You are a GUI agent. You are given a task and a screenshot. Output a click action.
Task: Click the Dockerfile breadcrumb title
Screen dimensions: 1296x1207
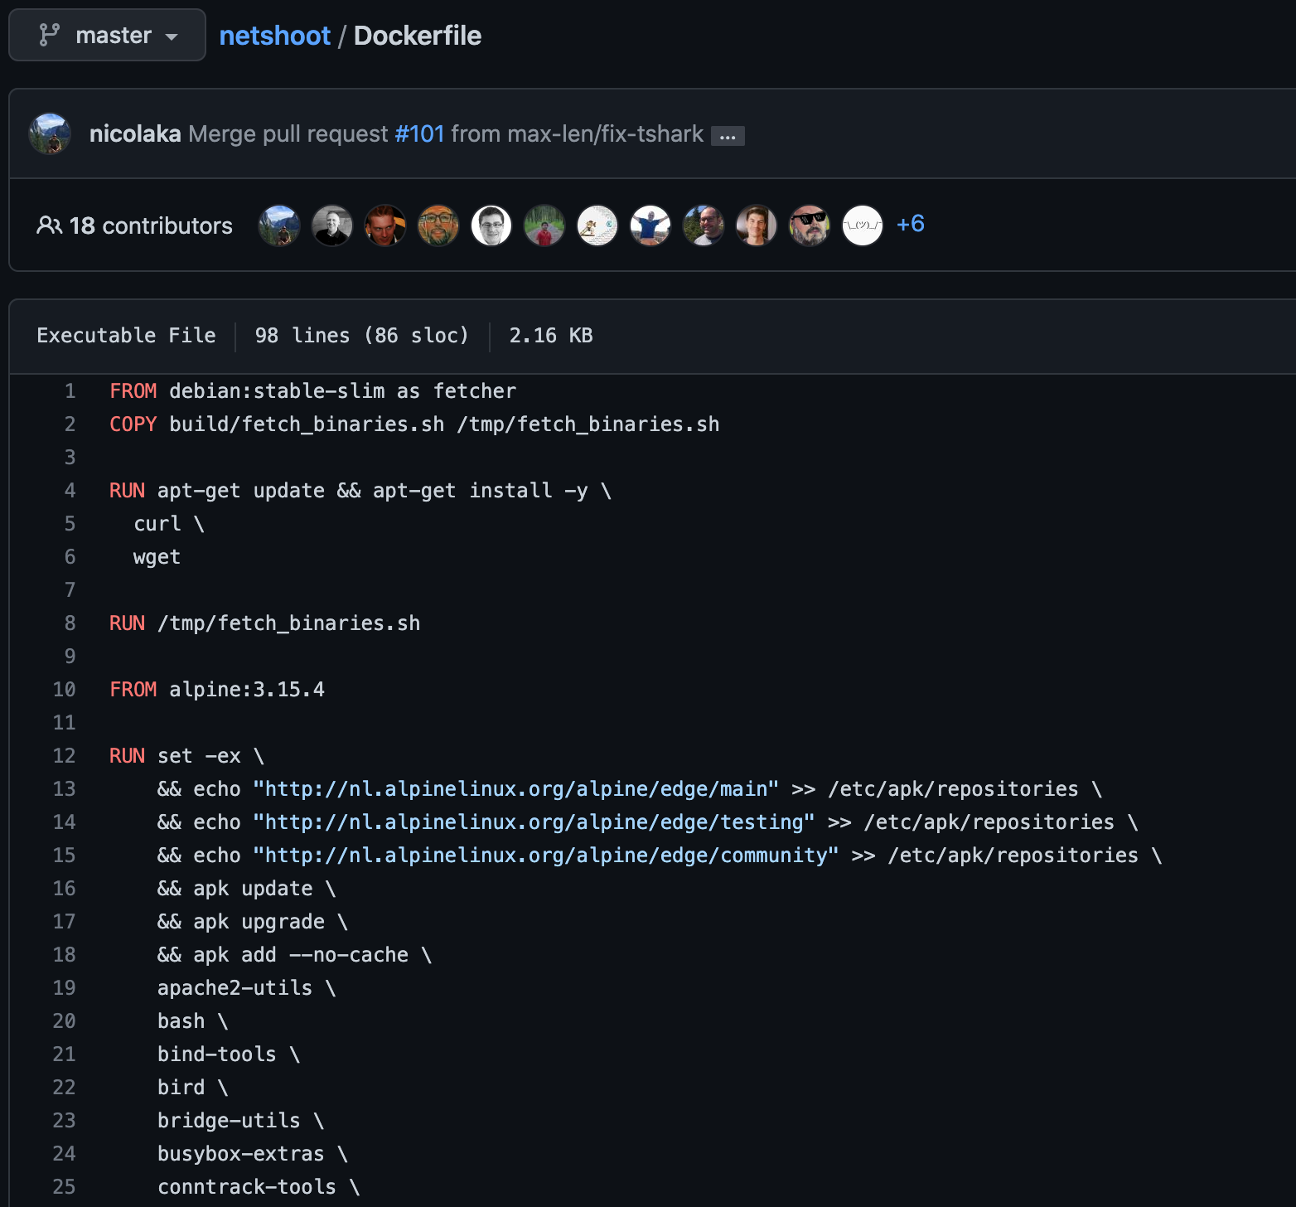tap(418, 36)
